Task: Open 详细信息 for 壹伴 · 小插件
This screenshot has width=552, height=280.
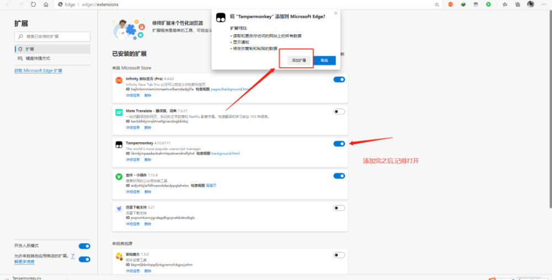Action: (x=132, y=192)
